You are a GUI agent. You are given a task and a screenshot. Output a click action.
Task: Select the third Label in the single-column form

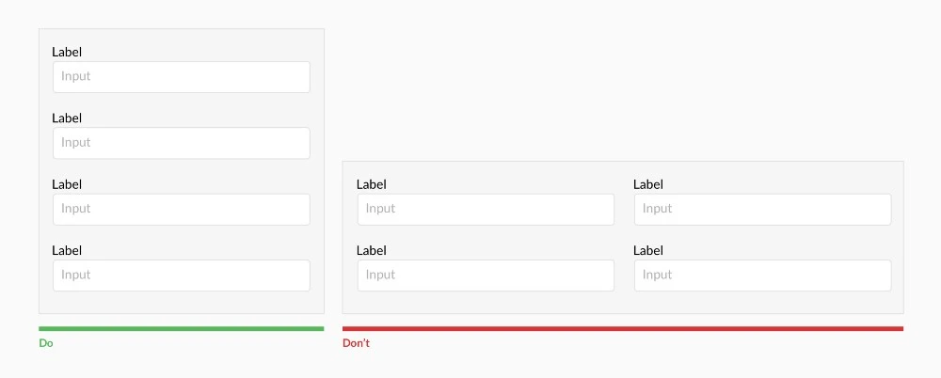tap(67, 185)
